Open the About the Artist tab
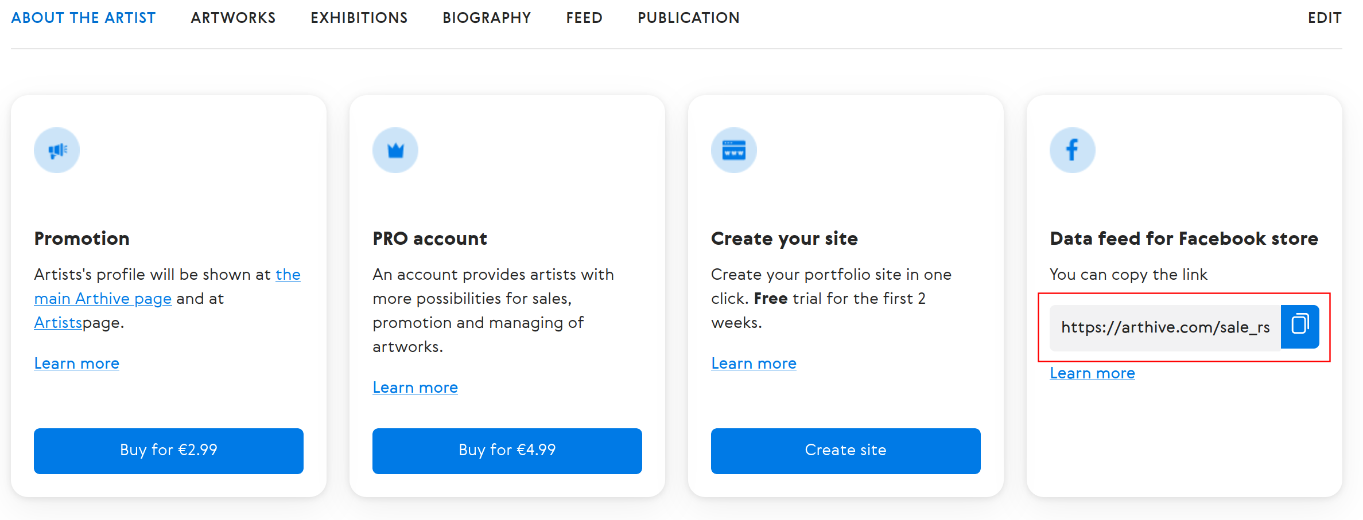The image size is (1363, 520). pos(83,18)
